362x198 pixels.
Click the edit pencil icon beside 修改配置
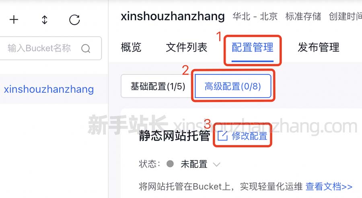tap(223, 136)
